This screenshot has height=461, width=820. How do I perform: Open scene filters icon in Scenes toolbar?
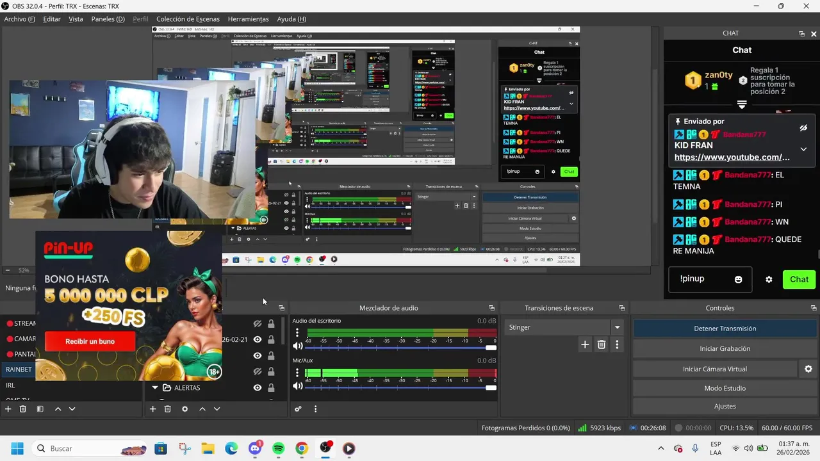pyautogui.click(x=40, y=408)
